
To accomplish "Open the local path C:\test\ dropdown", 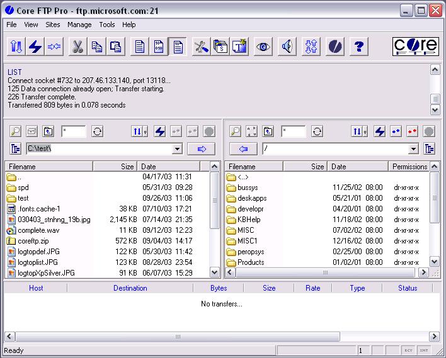I will click(177, 149).
